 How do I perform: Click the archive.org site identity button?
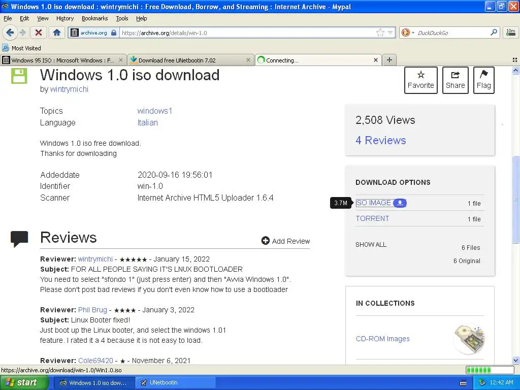(93, 32)
